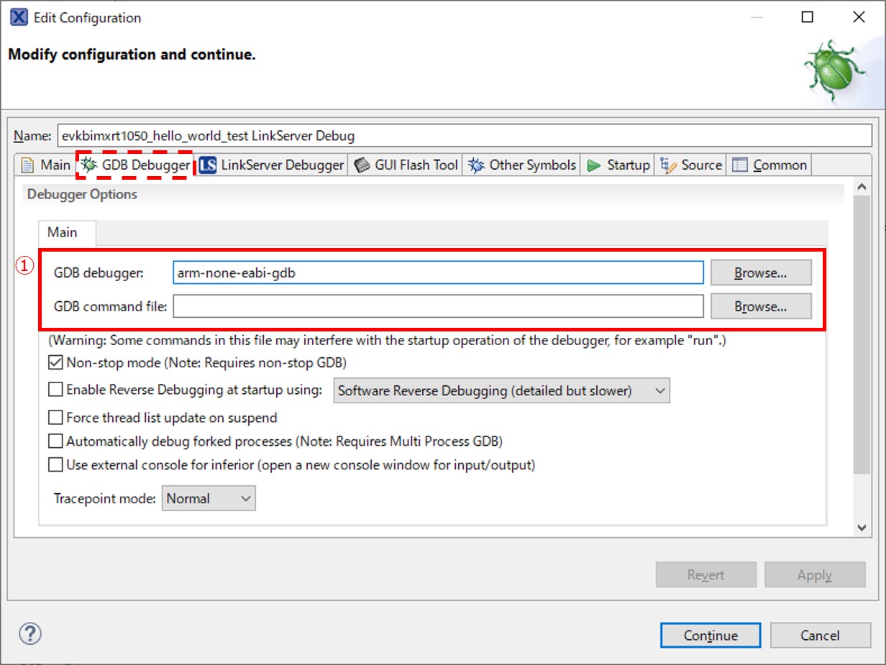The width and height of the screenshot is (886, 665).
Task: Click the Source tab icon
Action: point(668,165)
